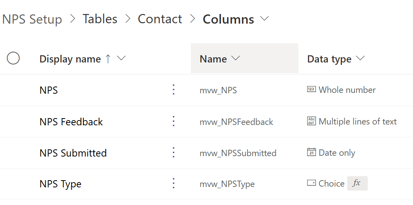The image size is (413, 205).
Task: Expand the Columns breadcrumb dropdown chevron
Action: point(264,18)
